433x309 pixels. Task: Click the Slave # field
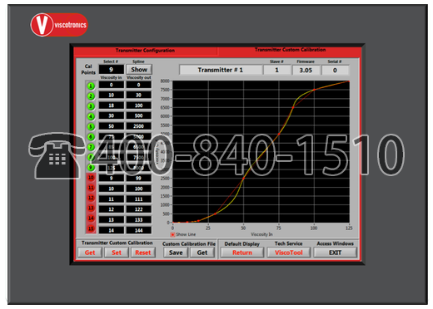point(276,70)
